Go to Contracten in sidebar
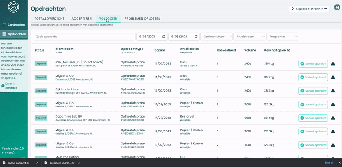The image size is (342, 167). click(14, 25)
